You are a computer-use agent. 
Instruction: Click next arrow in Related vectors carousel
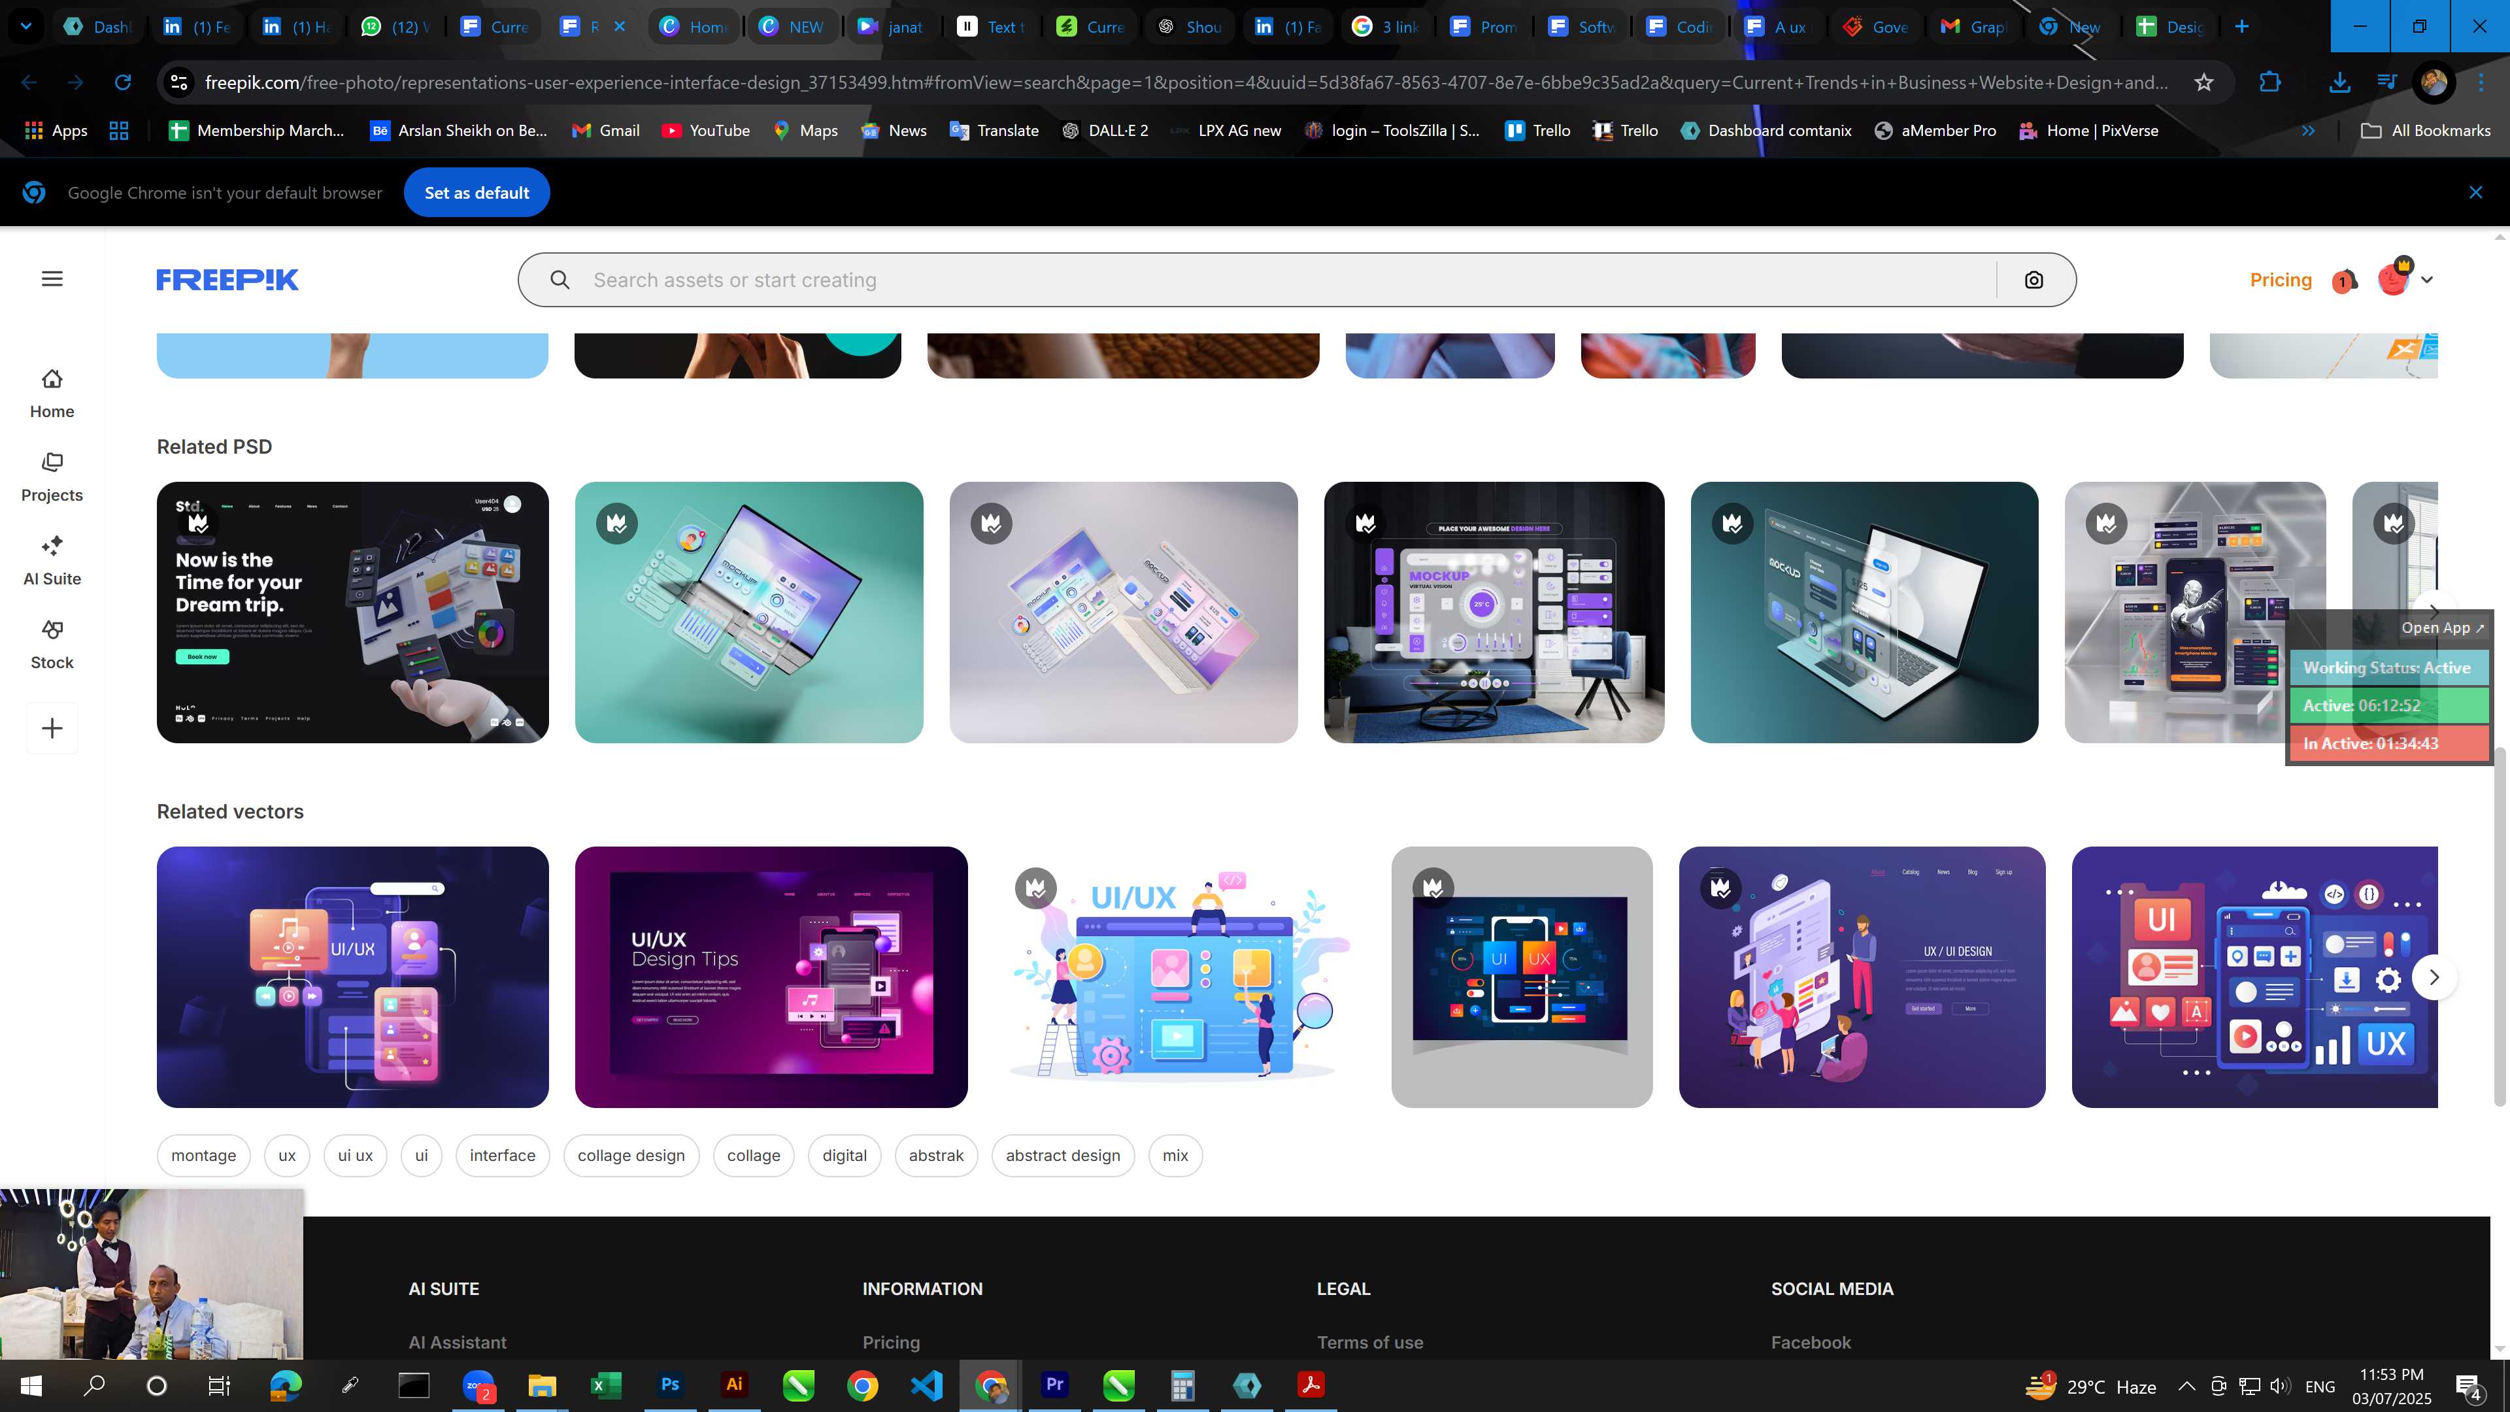pos(2433,977)
